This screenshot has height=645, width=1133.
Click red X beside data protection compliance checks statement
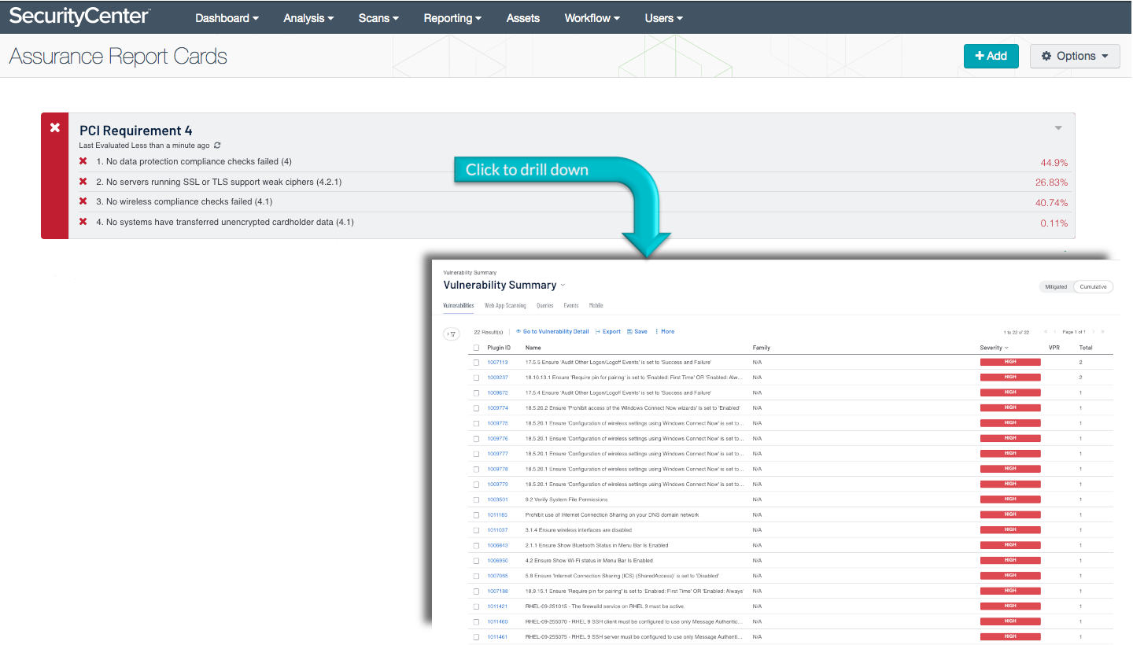[83, 161]
